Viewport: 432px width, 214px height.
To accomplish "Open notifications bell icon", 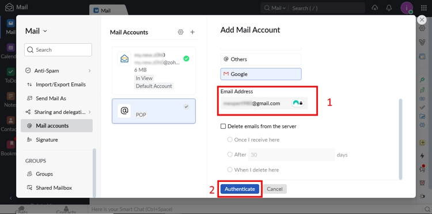I will 389,7.
